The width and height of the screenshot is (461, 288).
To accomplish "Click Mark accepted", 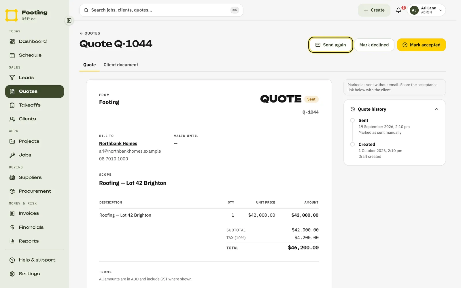I will 421,45.
